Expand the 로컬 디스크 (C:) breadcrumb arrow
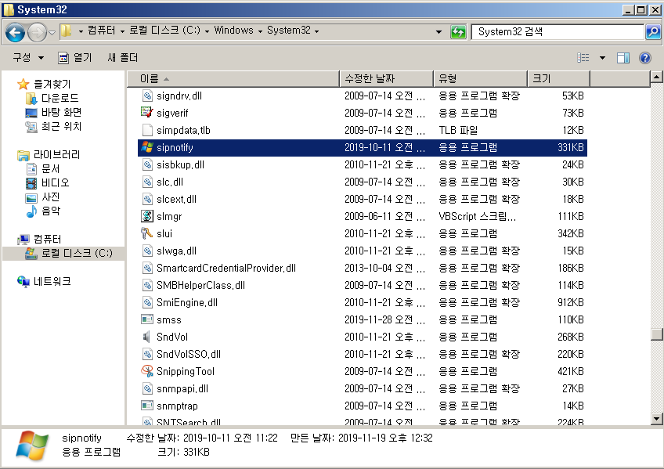 [x=207, y=31]
